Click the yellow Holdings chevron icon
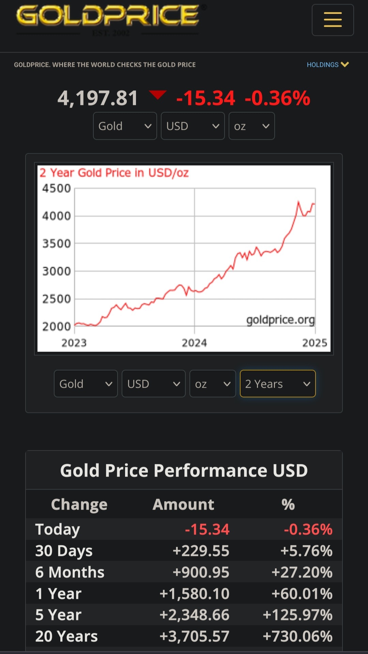This screenshot has width=368, height=654. click(345, 64)
